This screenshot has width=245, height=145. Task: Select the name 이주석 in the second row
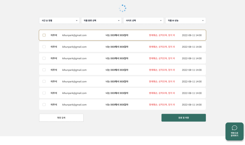[x=54, y=47]
